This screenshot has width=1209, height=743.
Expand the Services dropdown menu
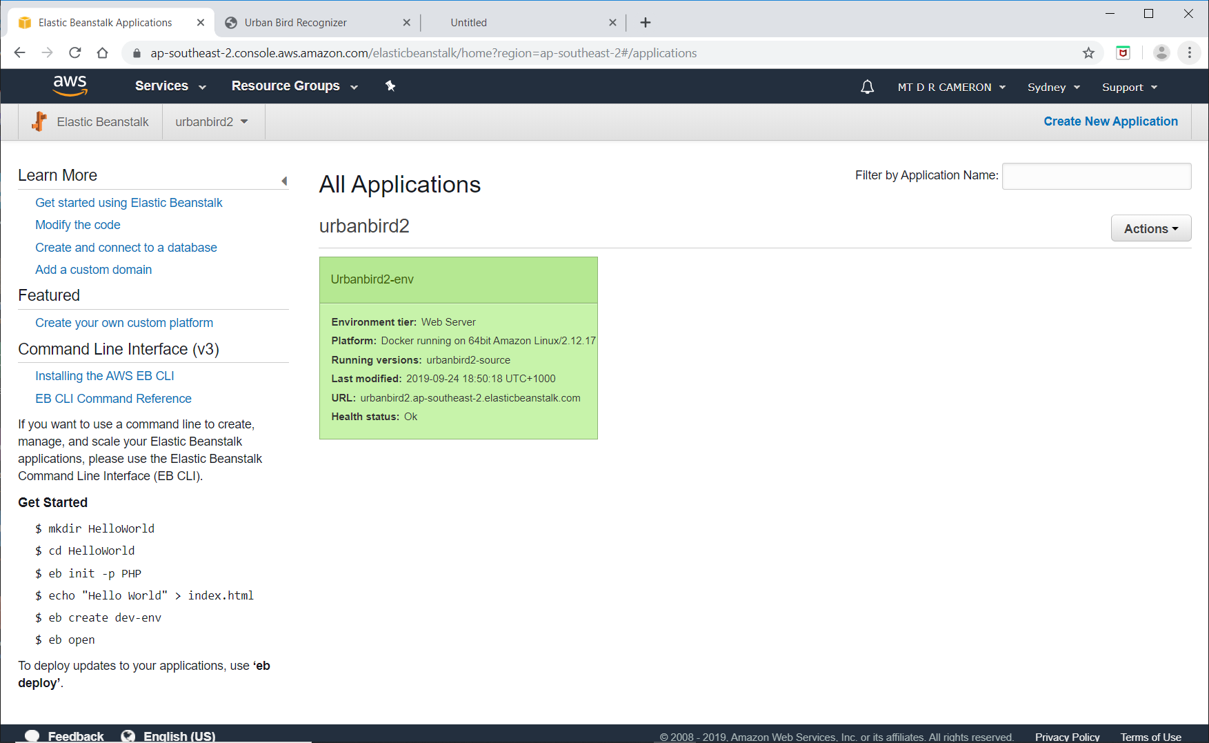[x=170, y=86]
